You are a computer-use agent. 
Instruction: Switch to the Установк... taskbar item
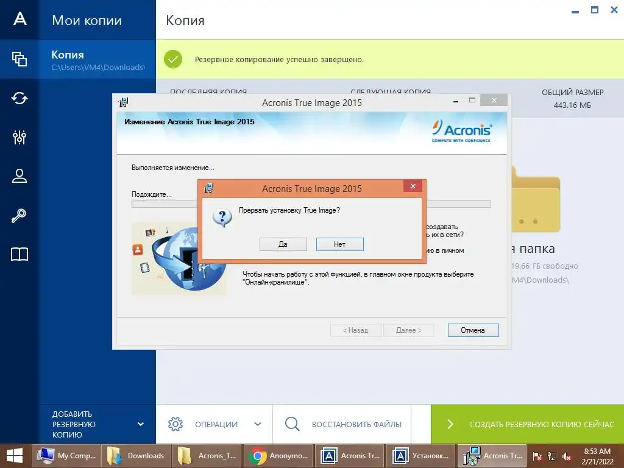tap(420, 456)
